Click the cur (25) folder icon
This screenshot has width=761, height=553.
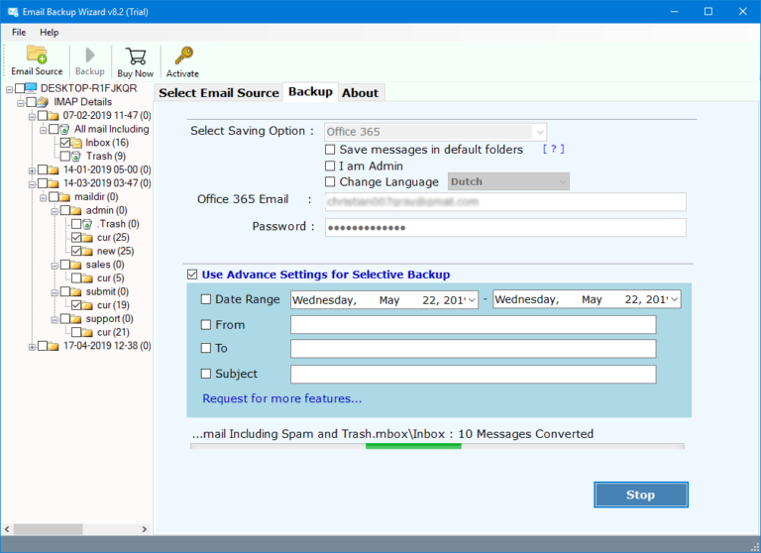tap(87, 238)
